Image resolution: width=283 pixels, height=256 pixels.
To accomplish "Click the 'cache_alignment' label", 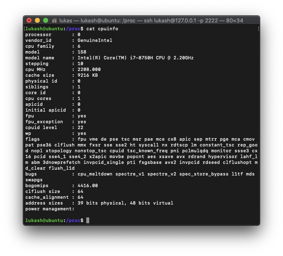I will tap(47, 197).
